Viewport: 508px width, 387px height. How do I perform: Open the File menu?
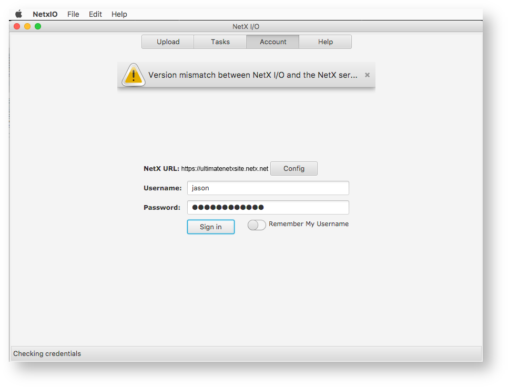(x=73, y=14)
